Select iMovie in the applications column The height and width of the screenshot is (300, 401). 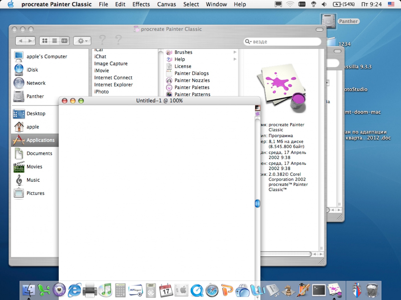pos(102,71)
